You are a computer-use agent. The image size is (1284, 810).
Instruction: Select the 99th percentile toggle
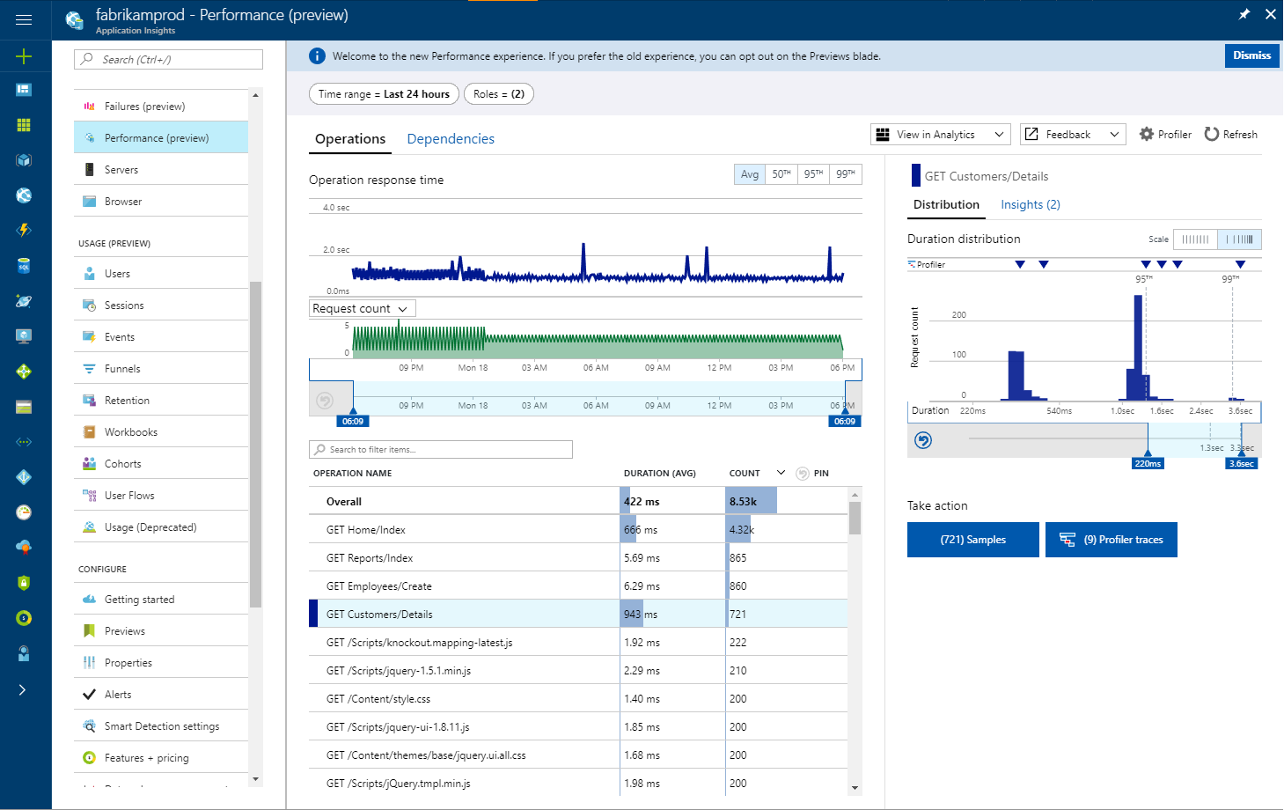pyautogui.click(x=845, y=174)
